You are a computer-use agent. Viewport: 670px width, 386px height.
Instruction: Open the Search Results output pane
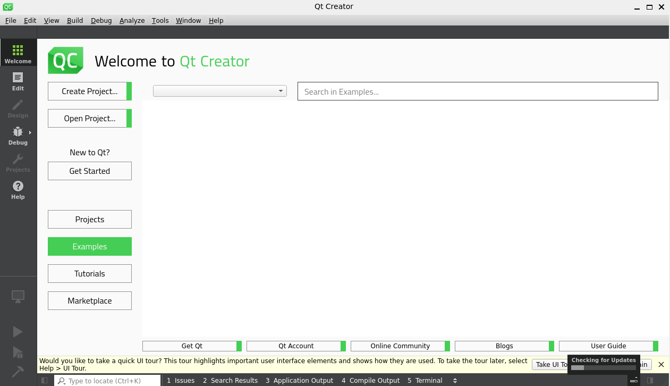pos(230,380)
